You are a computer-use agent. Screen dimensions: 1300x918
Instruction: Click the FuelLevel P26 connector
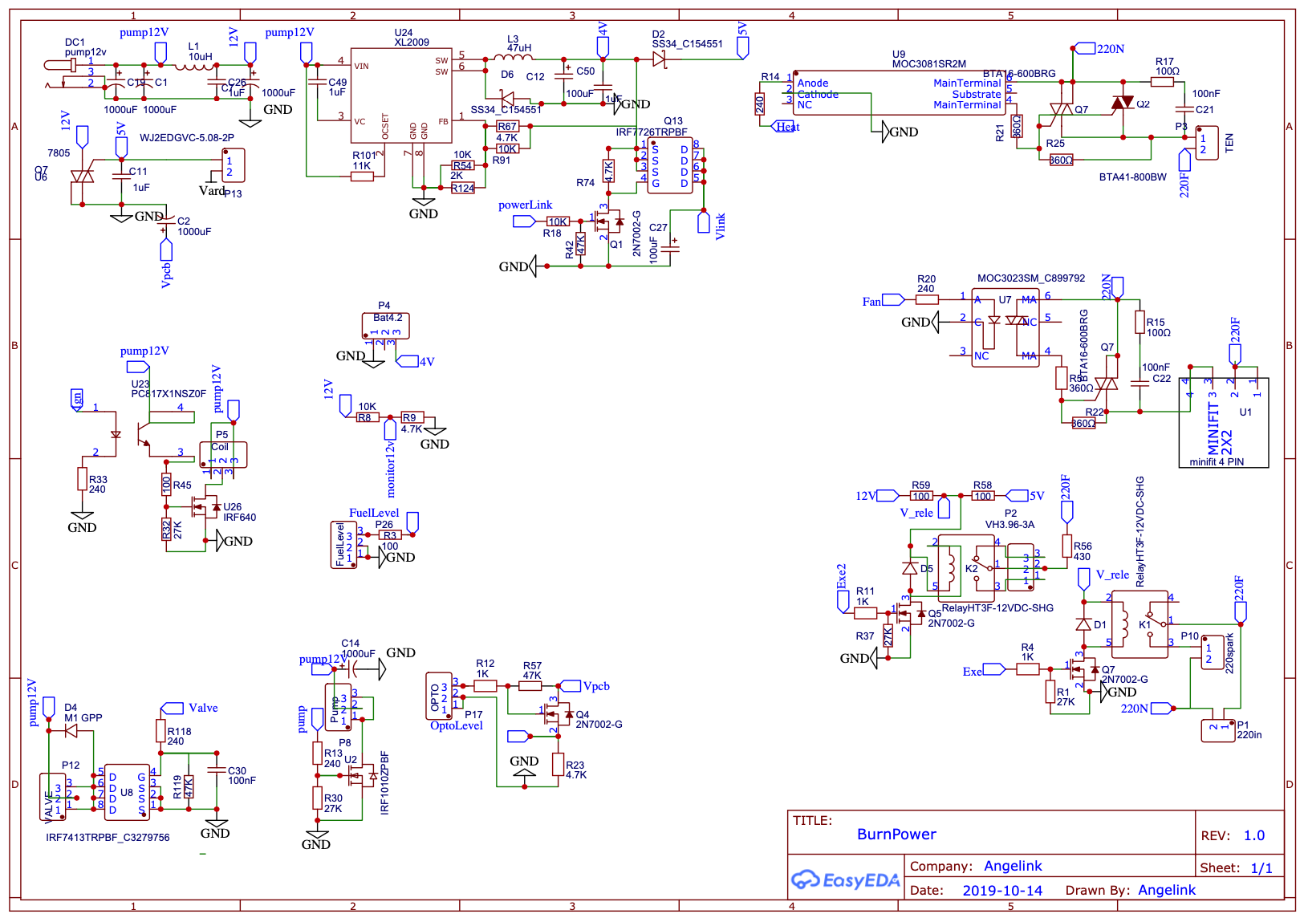pos(343,545)
